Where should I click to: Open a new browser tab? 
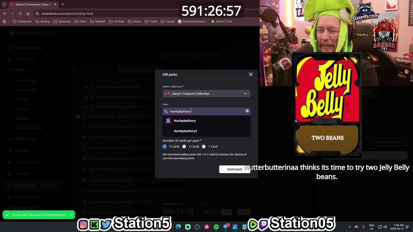pyautogui.click(x=63, y=5)
